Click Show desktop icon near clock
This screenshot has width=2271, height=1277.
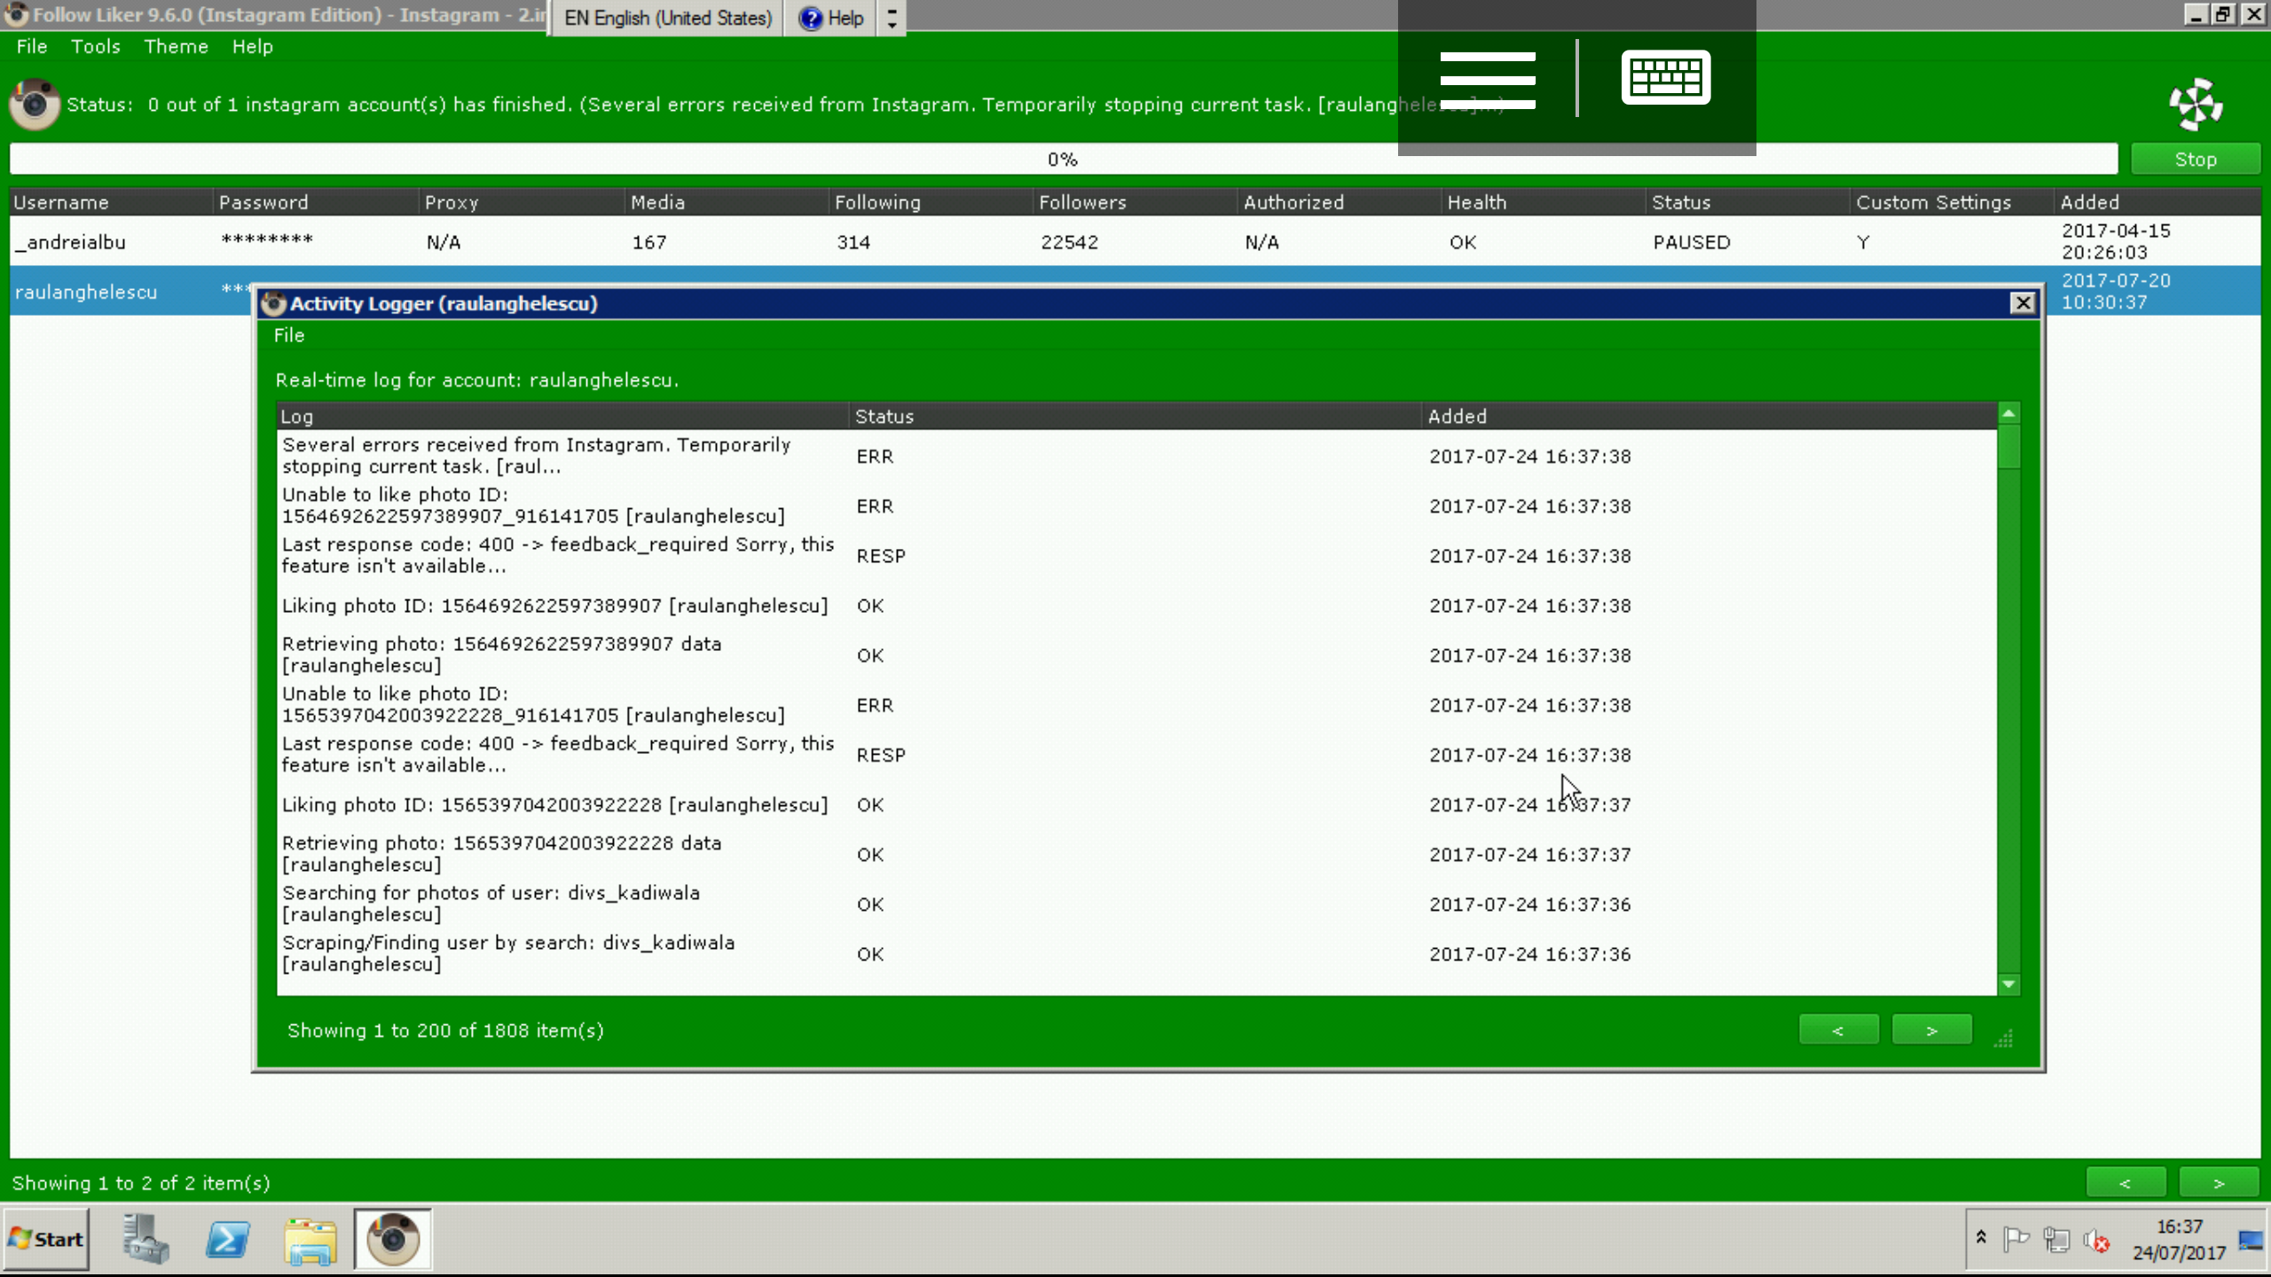click(2250, 1240)
